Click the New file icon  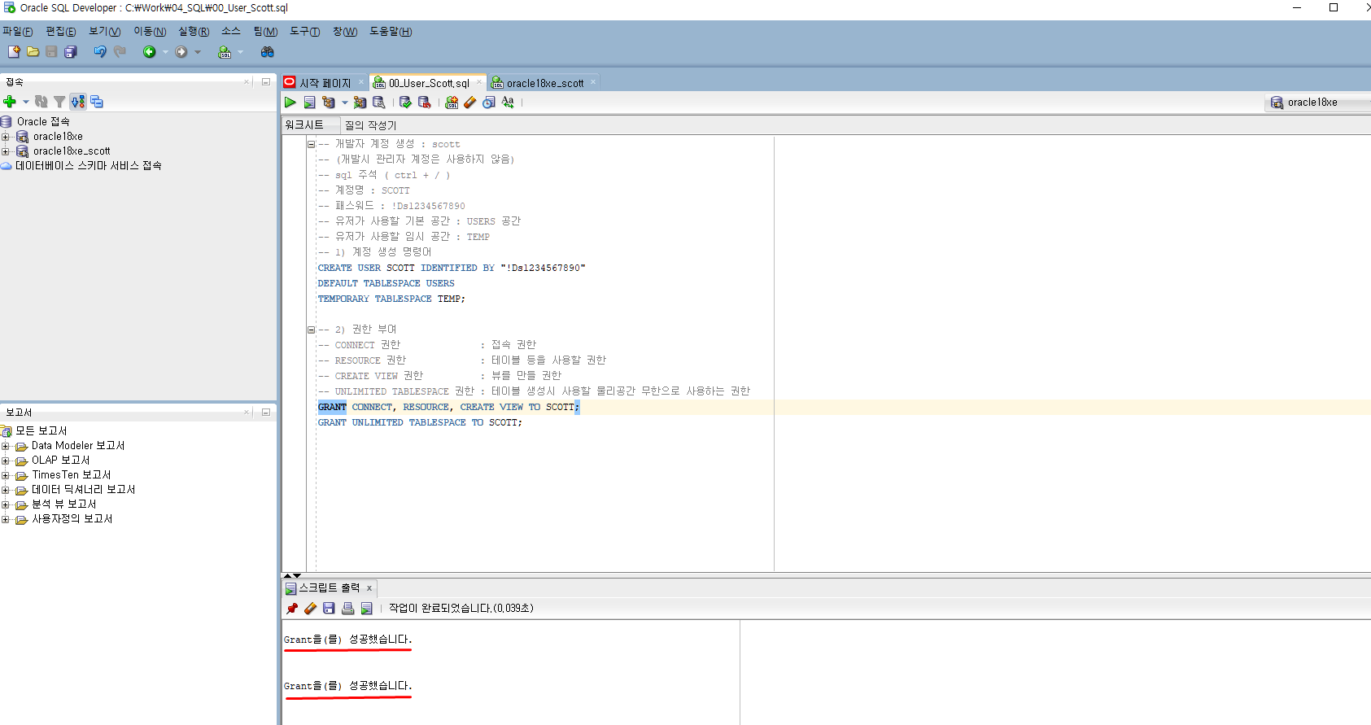click(14, 52)
